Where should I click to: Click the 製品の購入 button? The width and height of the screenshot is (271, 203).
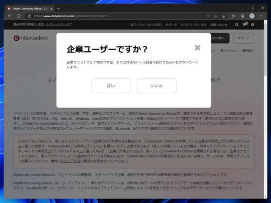220,38
